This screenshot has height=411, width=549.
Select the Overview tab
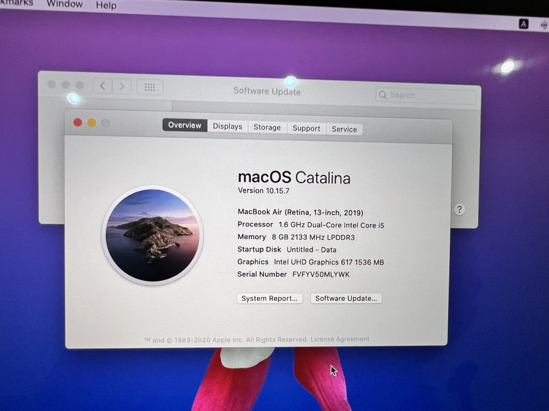pos(185,125)
